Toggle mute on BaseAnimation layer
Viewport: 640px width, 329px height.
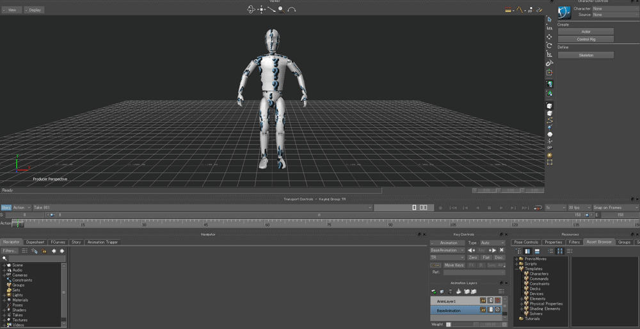click(497, 310)
